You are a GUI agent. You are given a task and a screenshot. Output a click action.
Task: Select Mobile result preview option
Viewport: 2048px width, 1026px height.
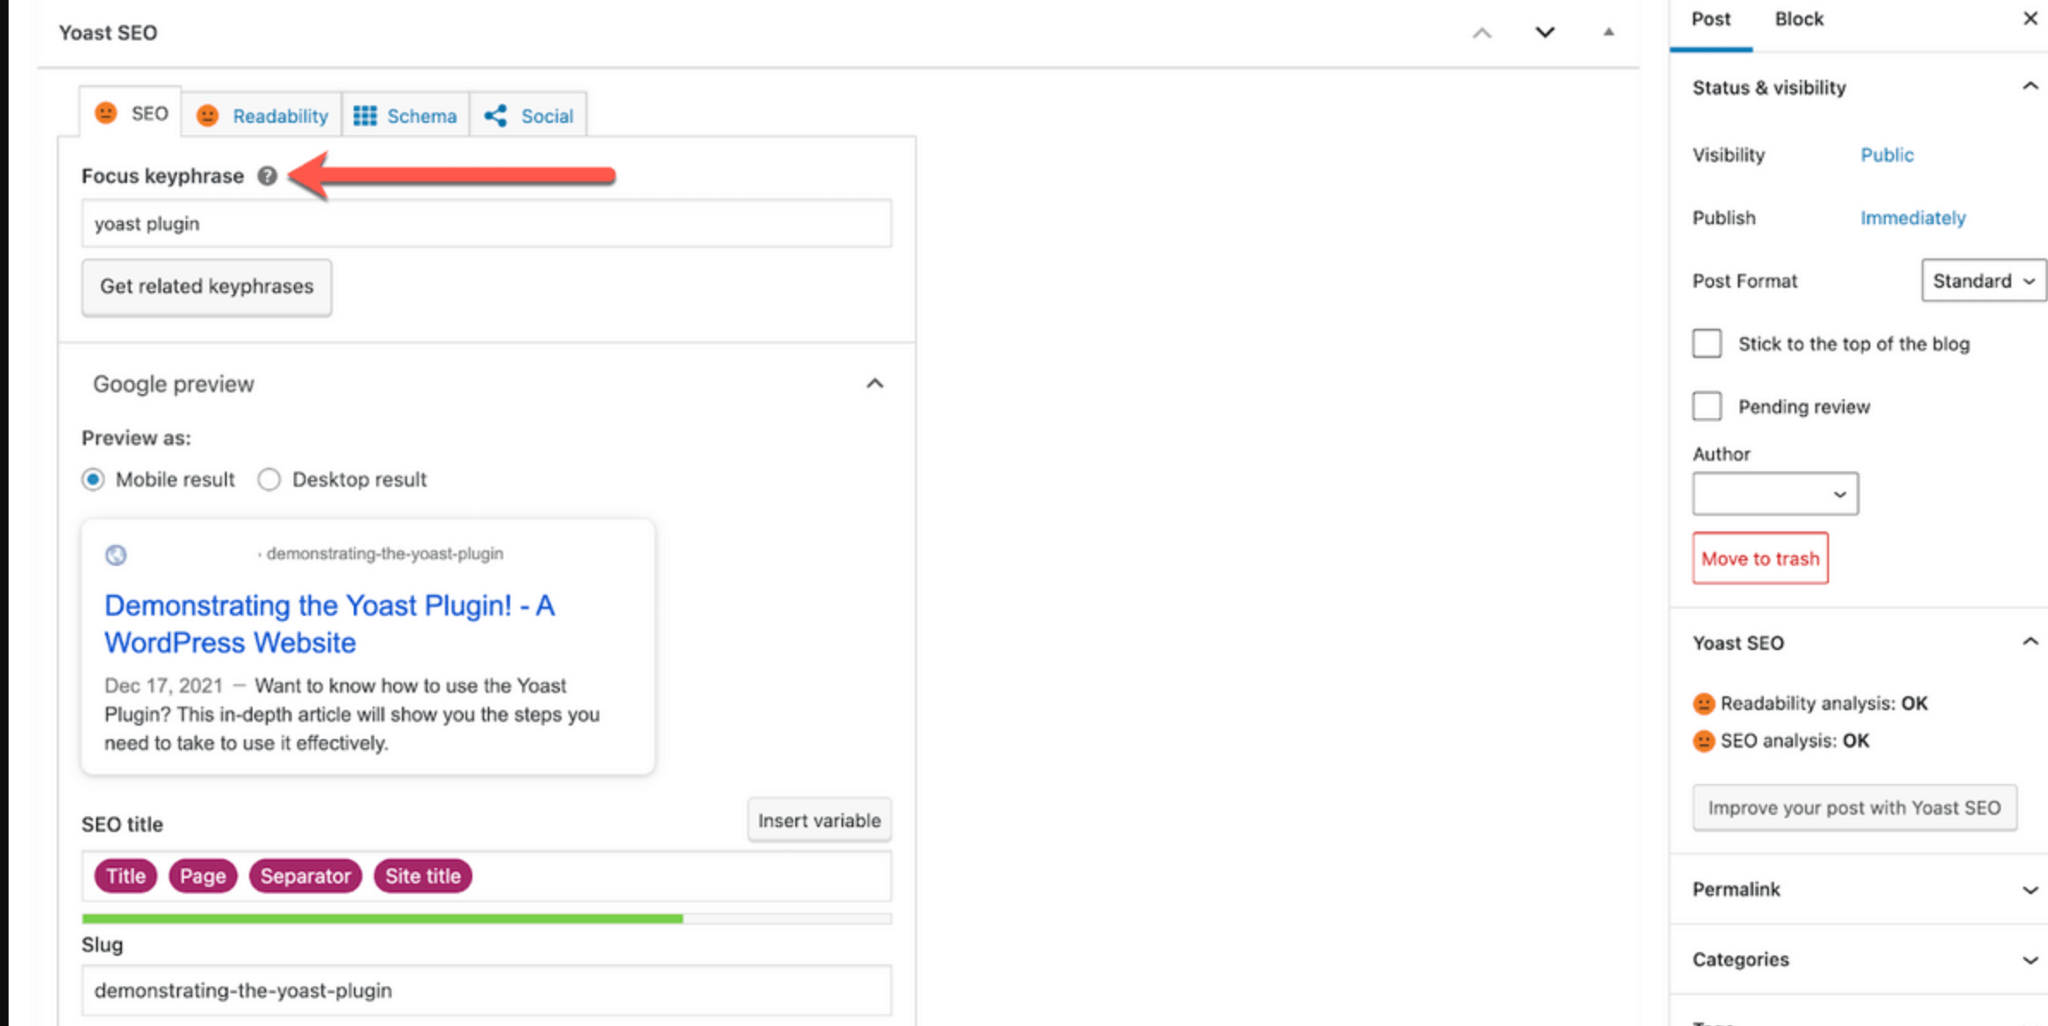[x=94, y=479]
